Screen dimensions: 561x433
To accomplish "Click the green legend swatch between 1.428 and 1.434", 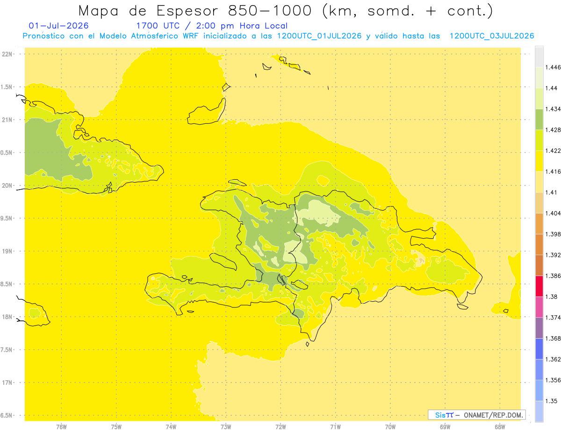I will click(x=539, y=119).
